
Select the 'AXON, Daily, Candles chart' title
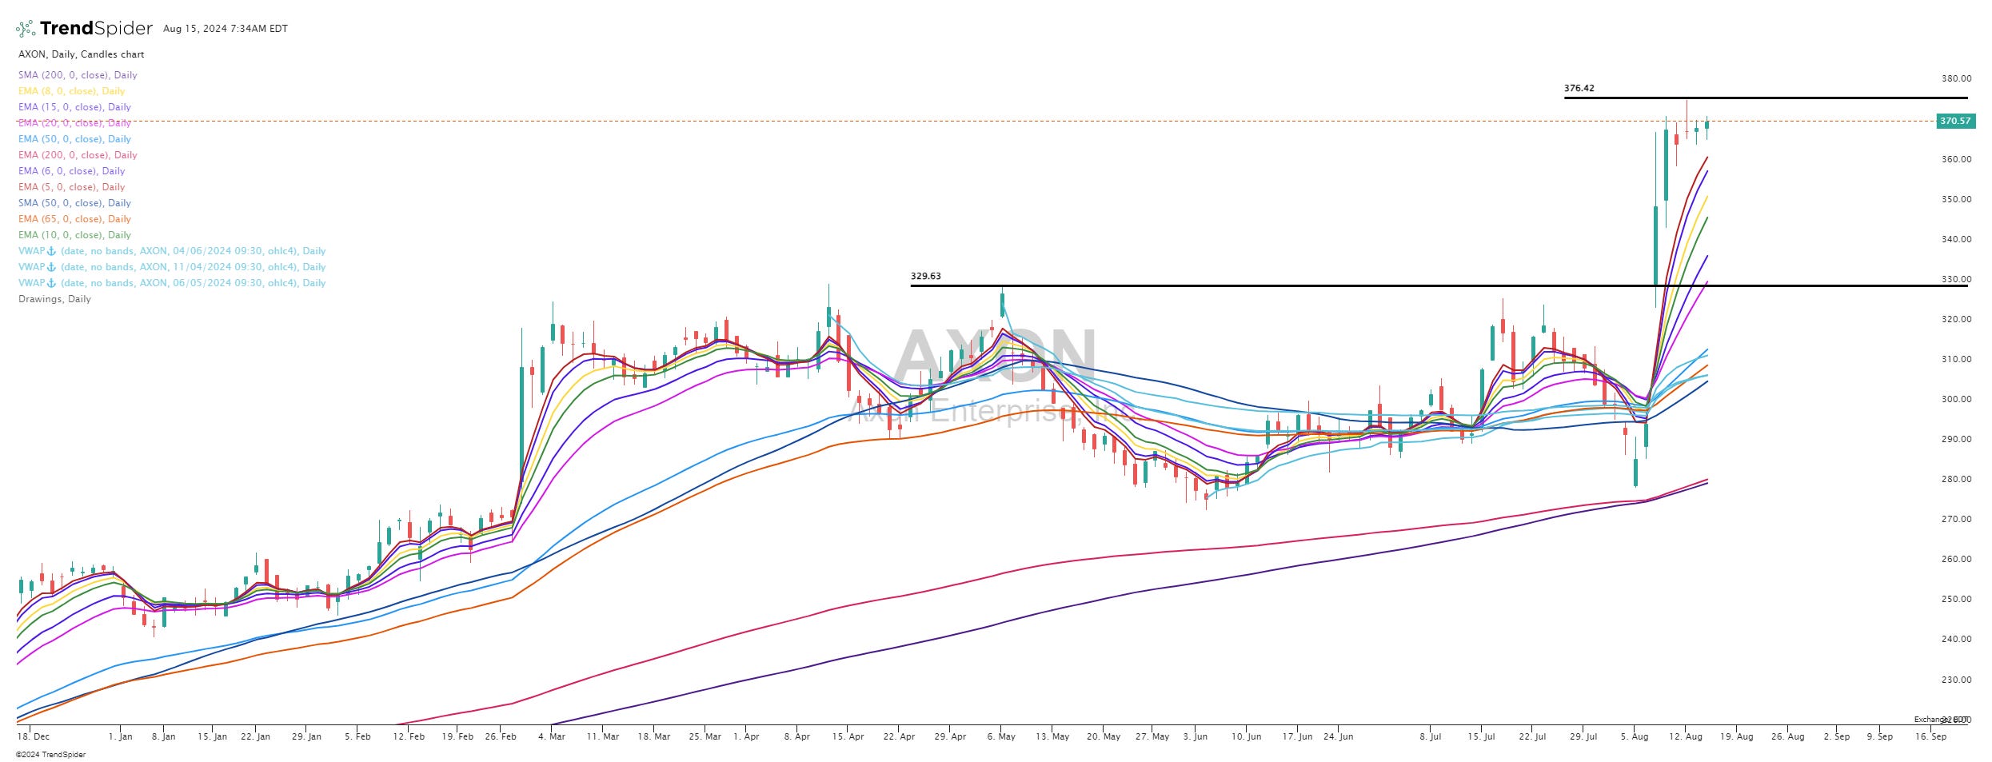point(82,54)
